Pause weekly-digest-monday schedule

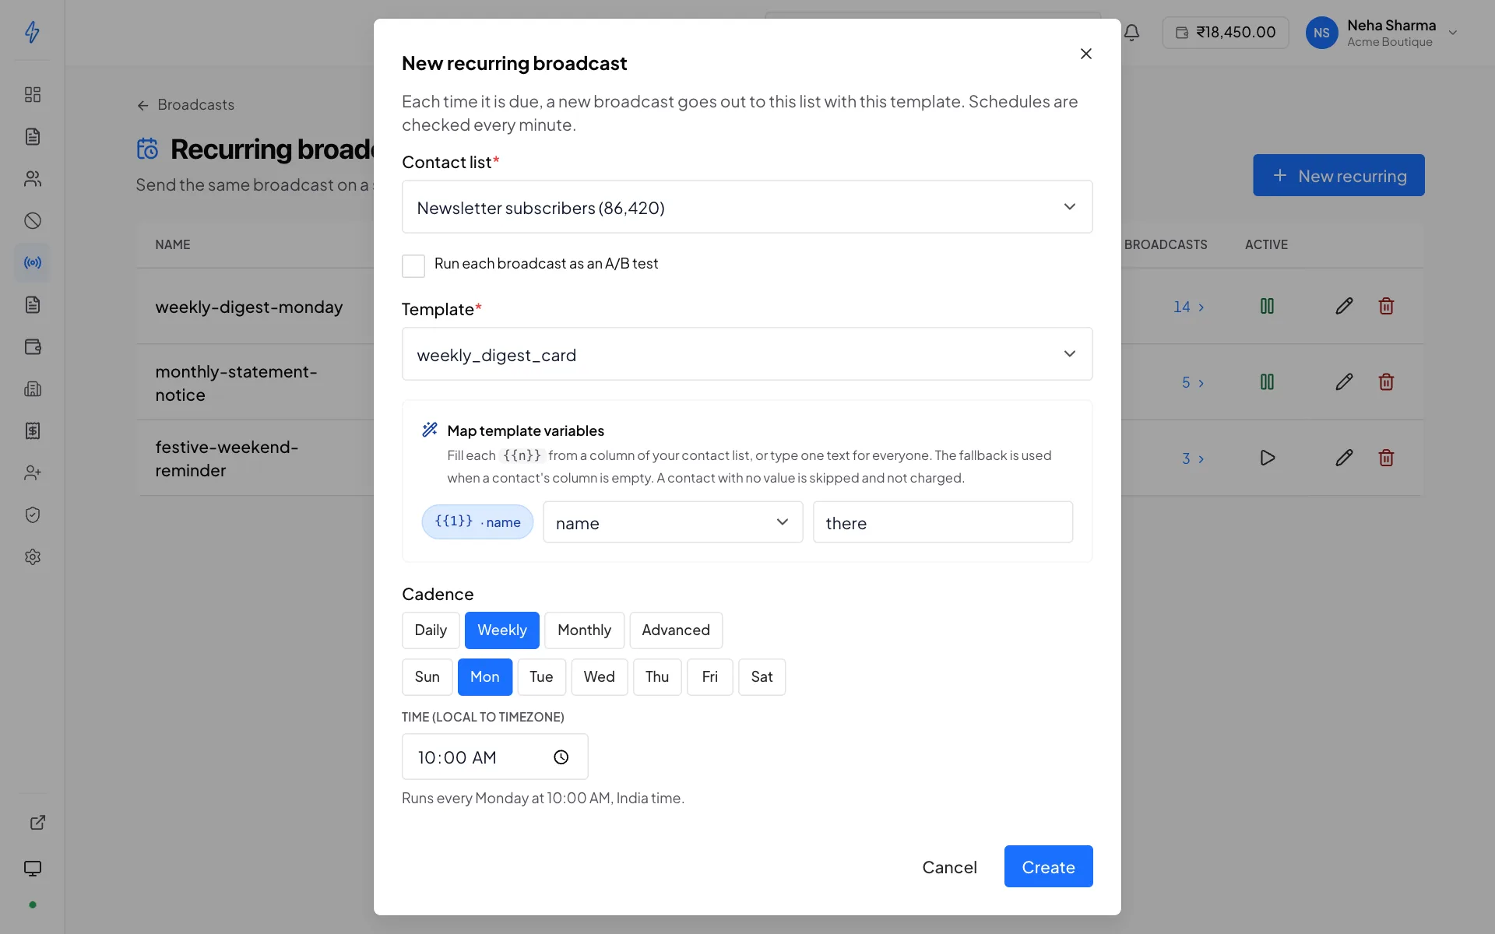pyautogui.click(x=1267, y=307)
